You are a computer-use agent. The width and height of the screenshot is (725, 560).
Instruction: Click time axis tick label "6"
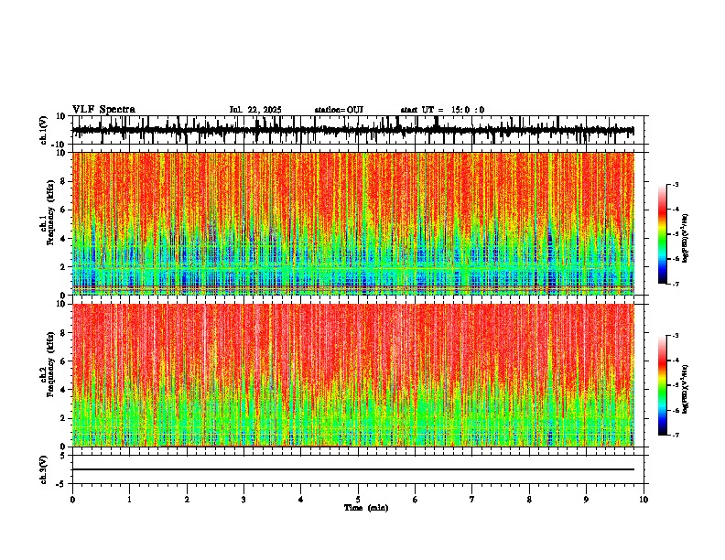(x=416, y=500)
